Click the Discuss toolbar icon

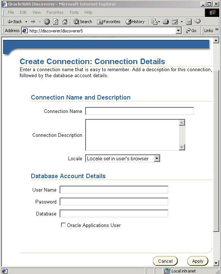tap(189, 22)
